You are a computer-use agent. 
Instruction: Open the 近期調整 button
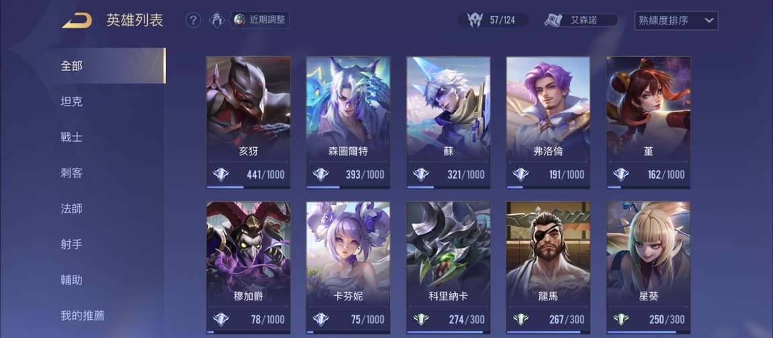(x=260, y=20)
